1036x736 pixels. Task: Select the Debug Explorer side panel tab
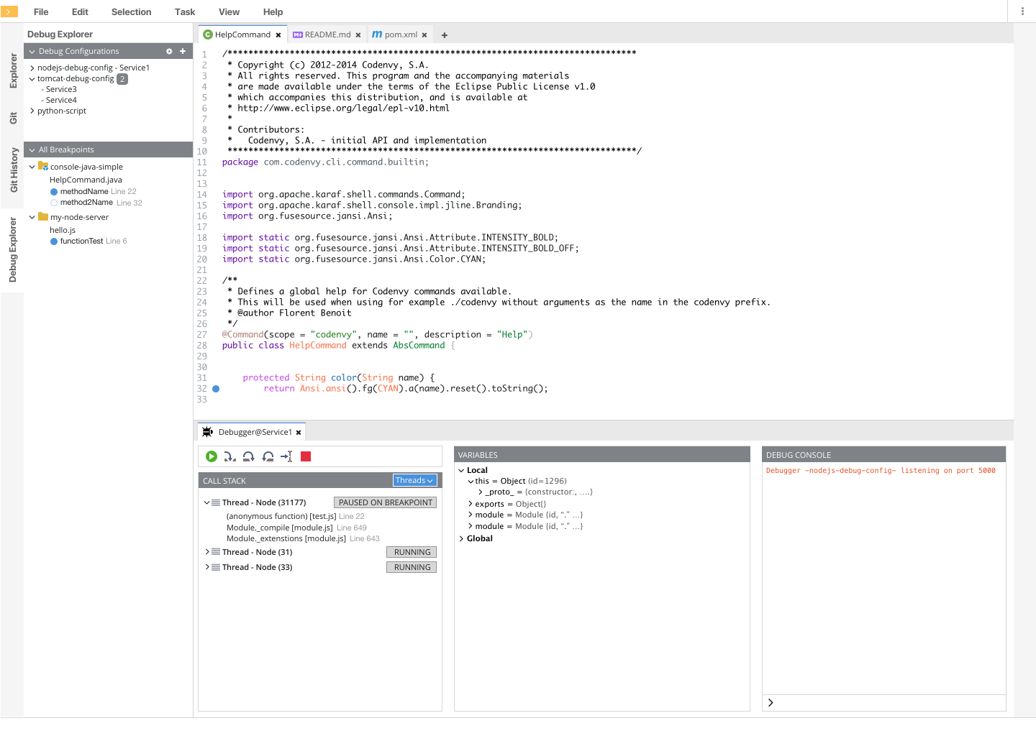coord(13,250)
